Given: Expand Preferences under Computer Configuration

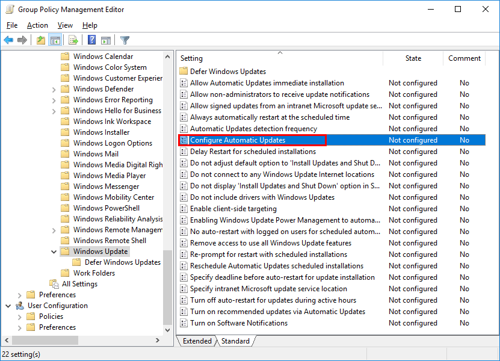Looking at the screenshot, I should [x=20, y=295].
